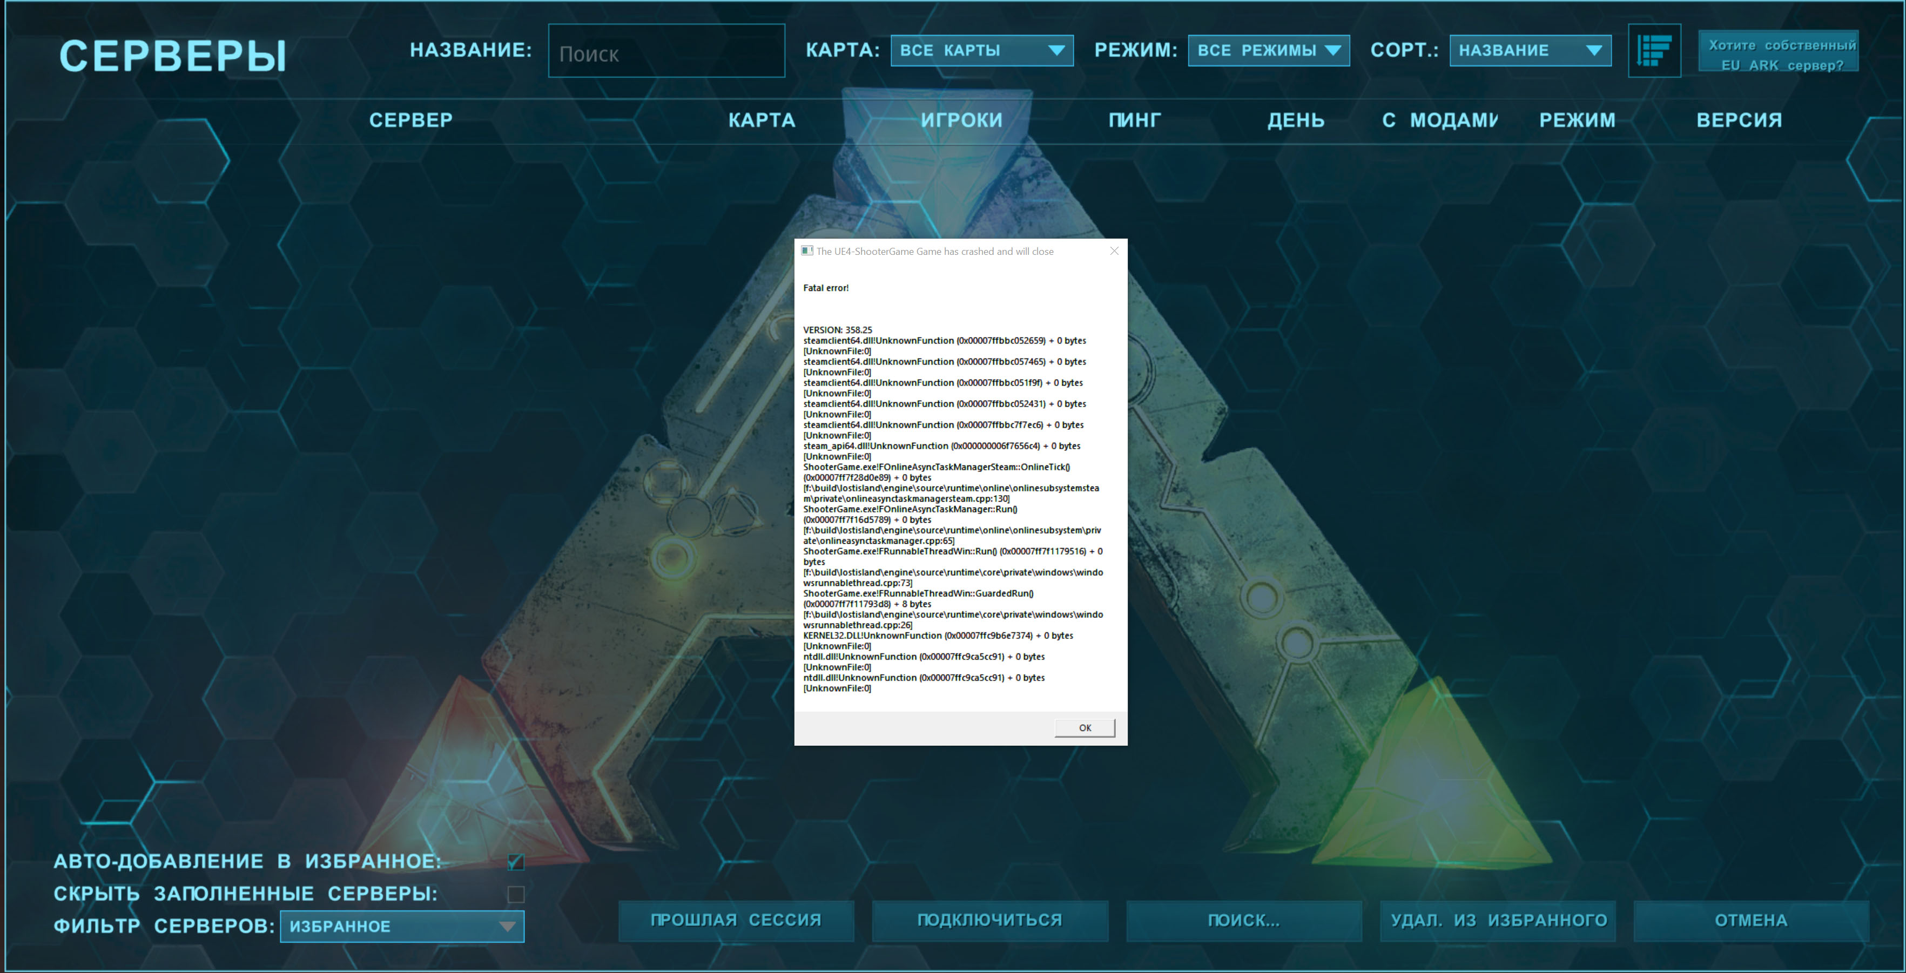Click the Fatal error! text

826,288
